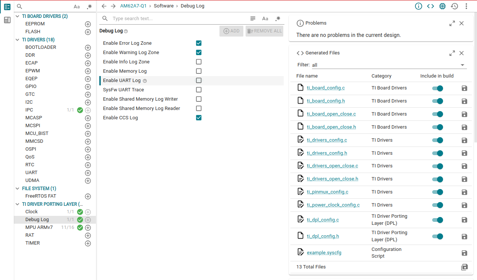This screenshot has width=477, height=280.
Task: Collapse the TI DRIVERS (18) section
Action: coord(18,40)
